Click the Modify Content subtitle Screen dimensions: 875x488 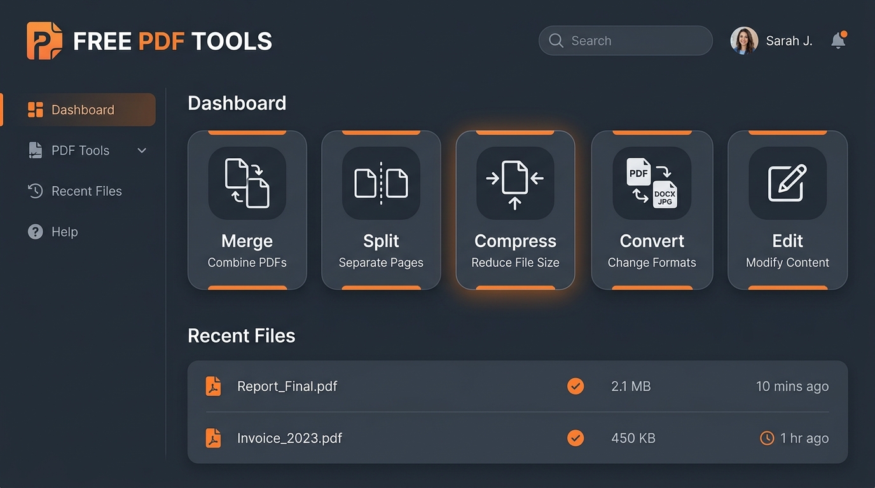(x=787, y=263)
